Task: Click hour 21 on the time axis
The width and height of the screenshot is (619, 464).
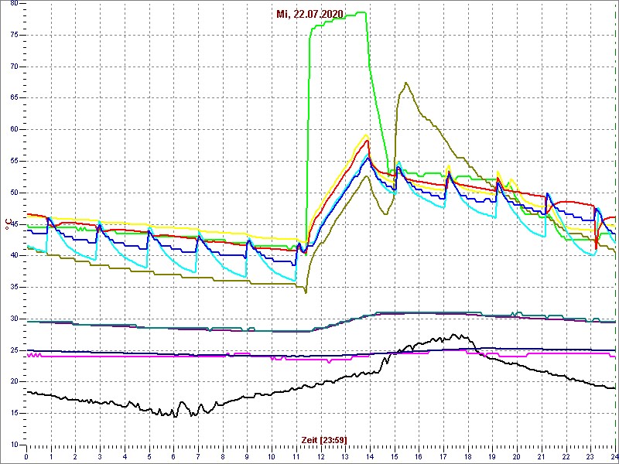Action: [542, 456]
